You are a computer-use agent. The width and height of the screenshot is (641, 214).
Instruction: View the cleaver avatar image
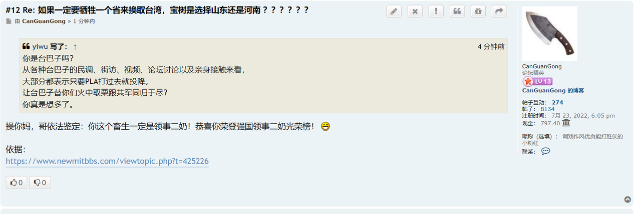pyautogui.click(x=550, y=33)
